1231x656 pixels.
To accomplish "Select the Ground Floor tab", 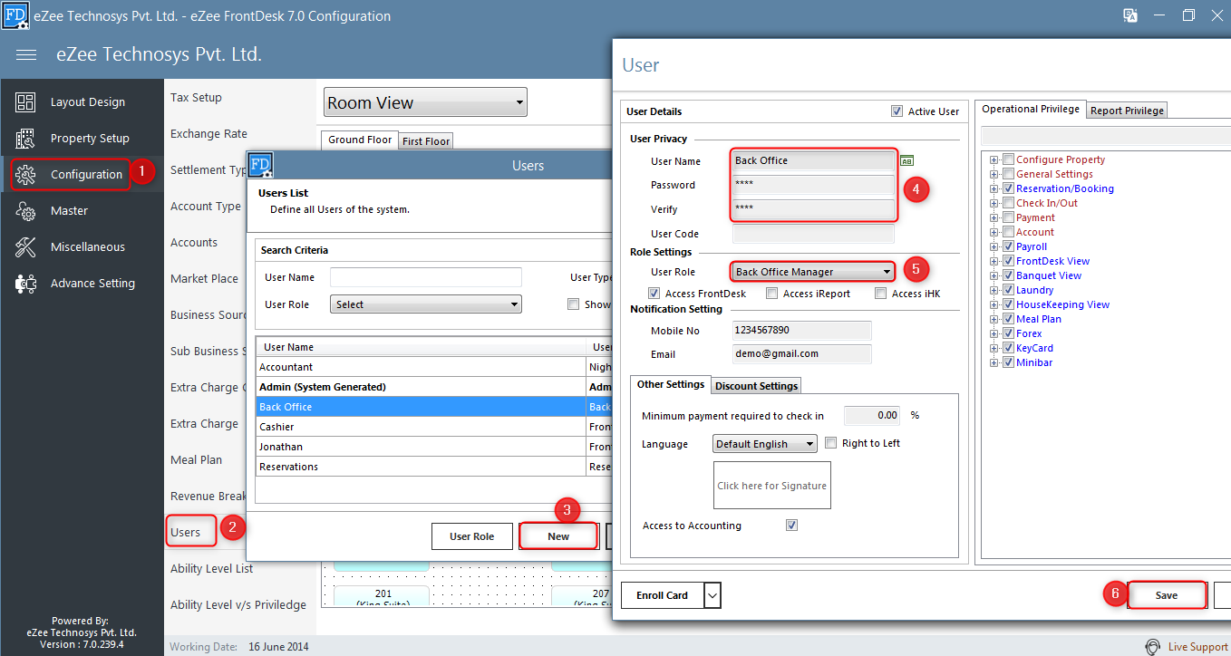I will tap(360, 140).
